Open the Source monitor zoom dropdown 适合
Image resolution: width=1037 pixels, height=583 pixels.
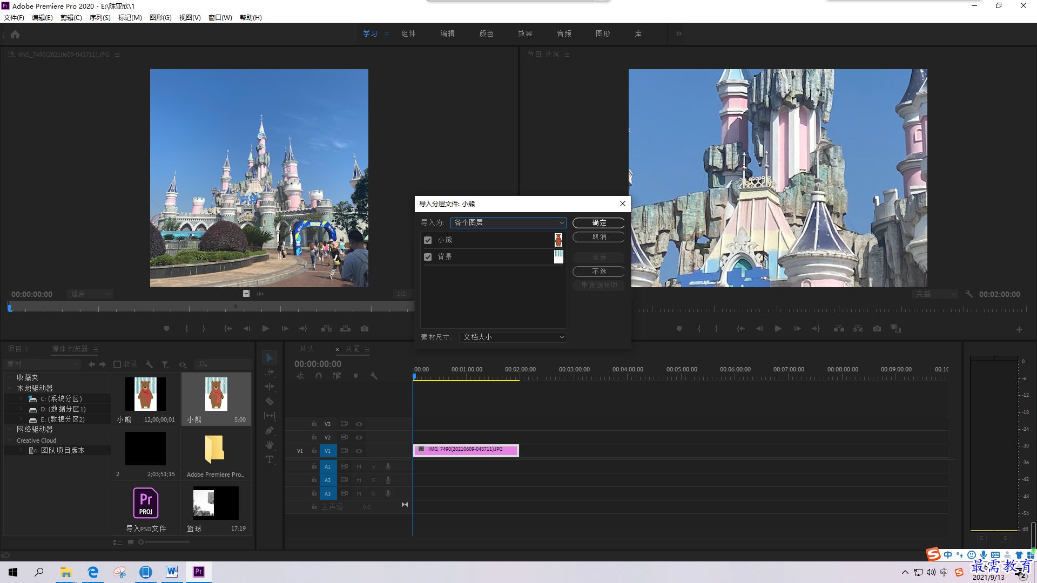tap(90, 294)
